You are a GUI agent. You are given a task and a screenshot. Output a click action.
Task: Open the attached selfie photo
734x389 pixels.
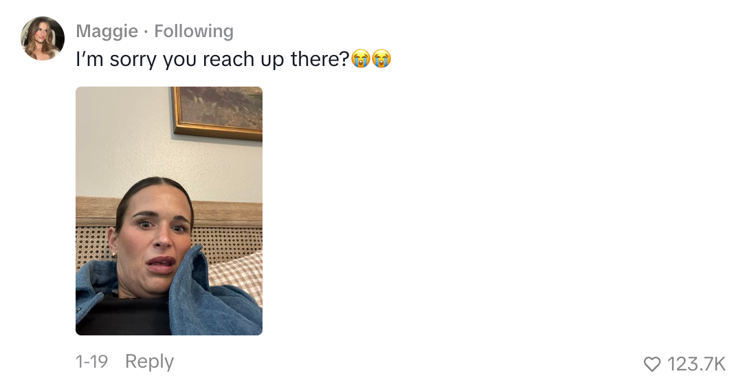169,210
